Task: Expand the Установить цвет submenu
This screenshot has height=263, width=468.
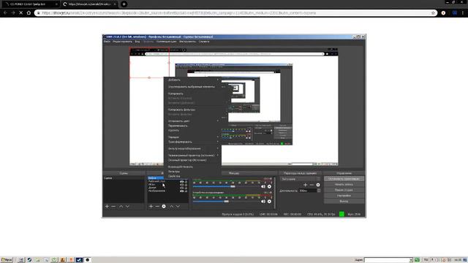Action: coord(193,121)
